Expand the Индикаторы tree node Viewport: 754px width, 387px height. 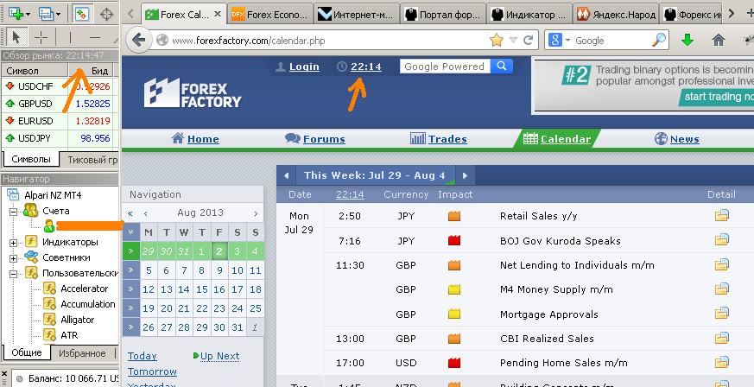coord(14,243)
